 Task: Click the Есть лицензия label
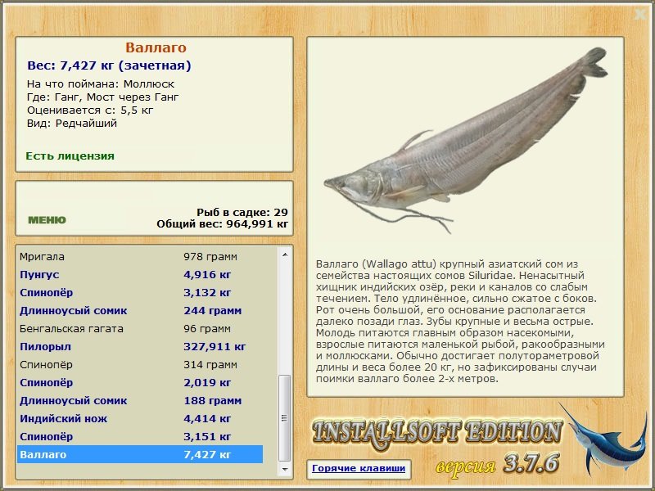tap(70, 156)
